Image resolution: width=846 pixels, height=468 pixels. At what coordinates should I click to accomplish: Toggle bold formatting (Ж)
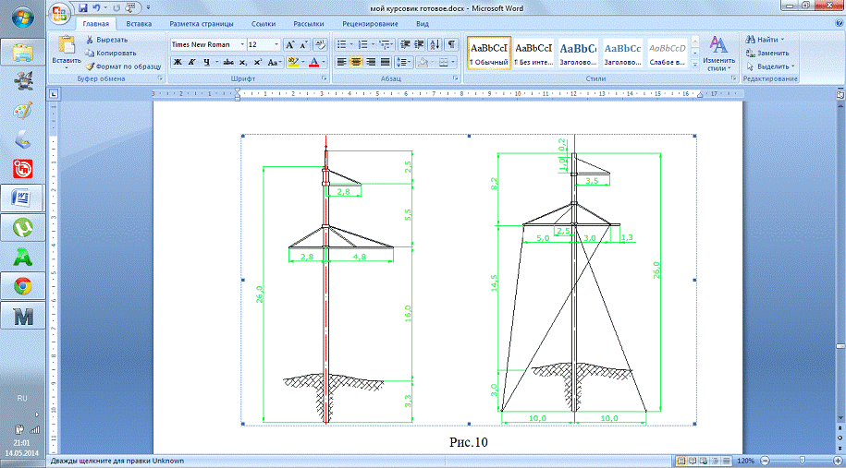tap(178, 63)
